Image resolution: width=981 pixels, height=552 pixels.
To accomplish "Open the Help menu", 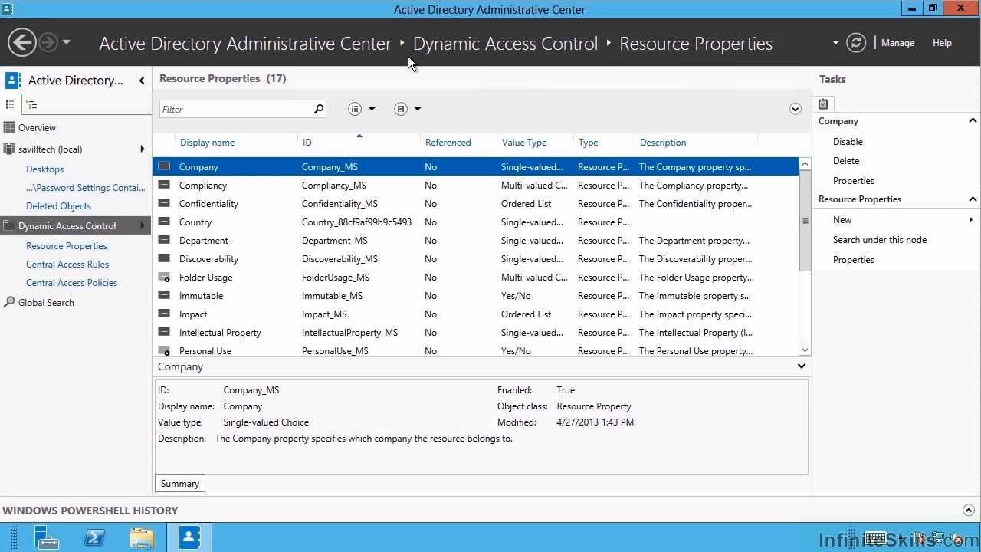I will coord(942,43).
